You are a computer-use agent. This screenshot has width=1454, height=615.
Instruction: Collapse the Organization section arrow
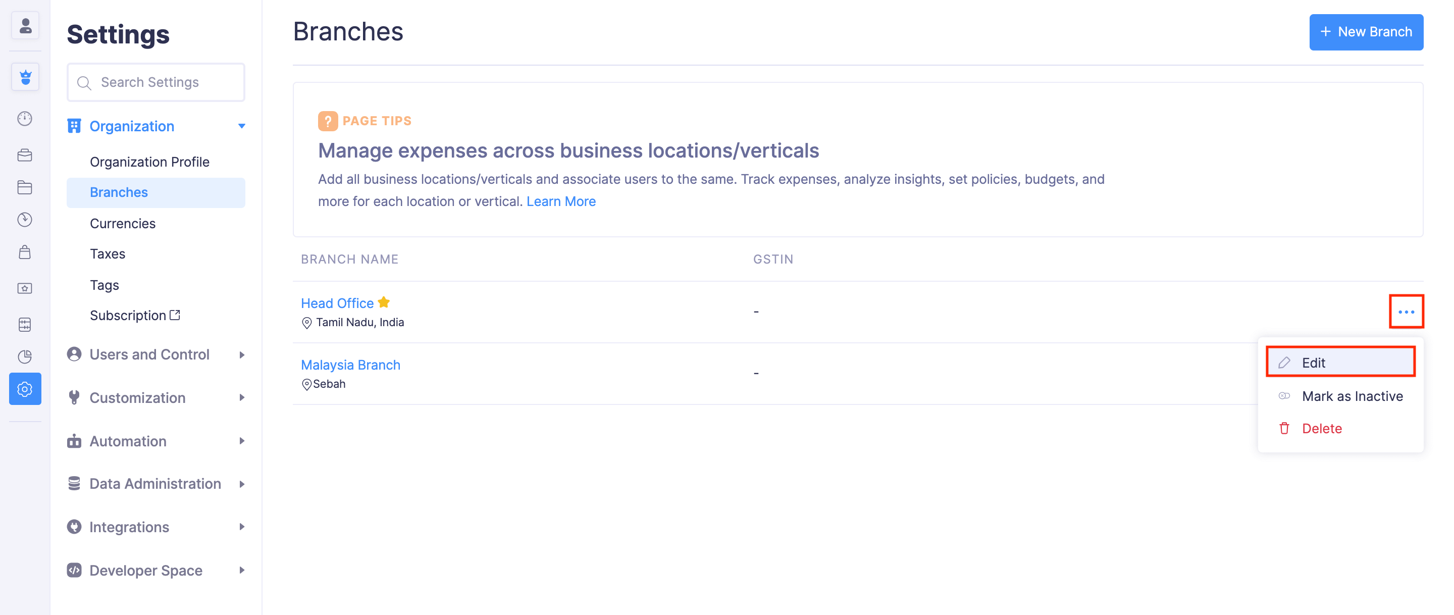[x=242, y=126]
